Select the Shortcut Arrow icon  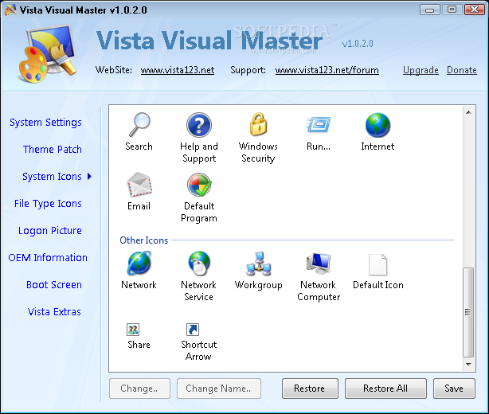(x=193, y=330)
